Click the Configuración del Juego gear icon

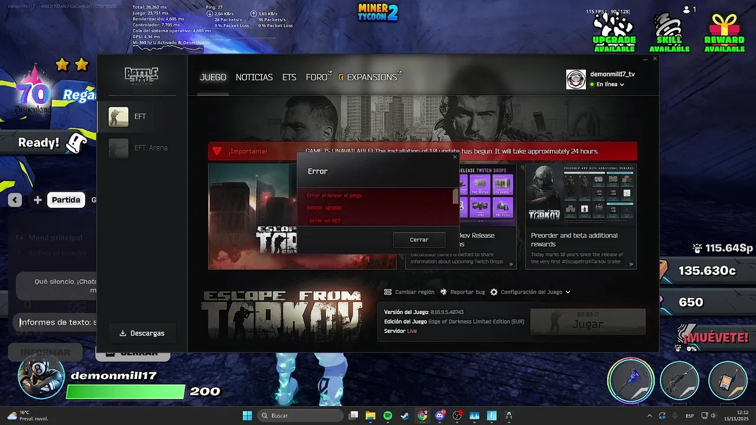494,292
